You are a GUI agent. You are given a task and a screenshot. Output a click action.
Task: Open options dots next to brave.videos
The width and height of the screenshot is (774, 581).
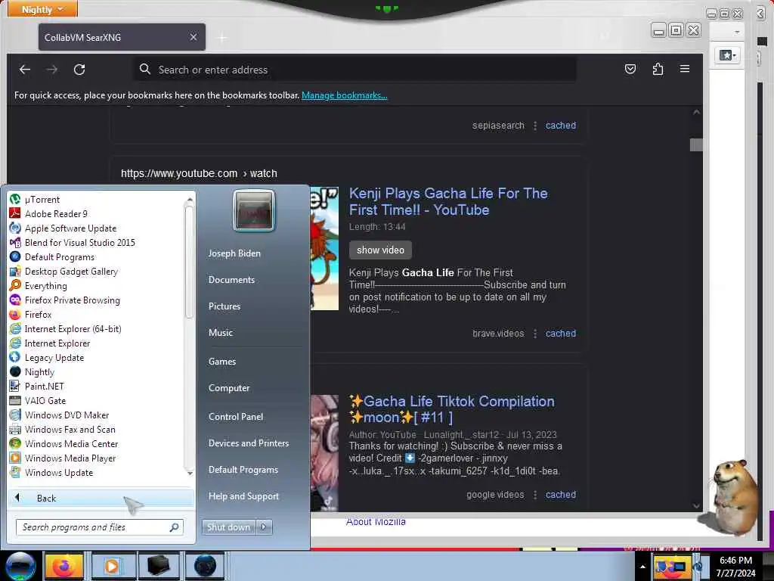click(x=535, y=334)
